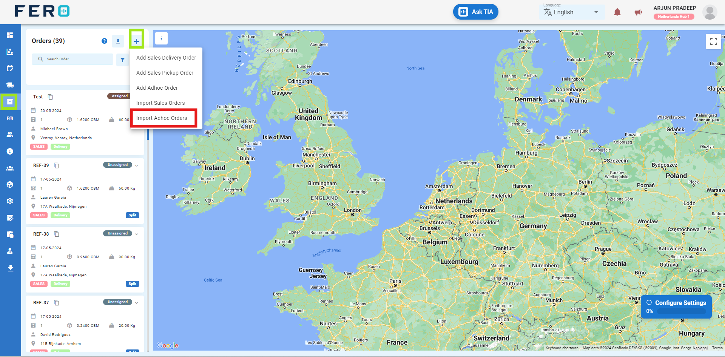Screen dimensions: 725x357
Task: Open map Keyboard shortcuts link
Action: click(x=562, y=348)
